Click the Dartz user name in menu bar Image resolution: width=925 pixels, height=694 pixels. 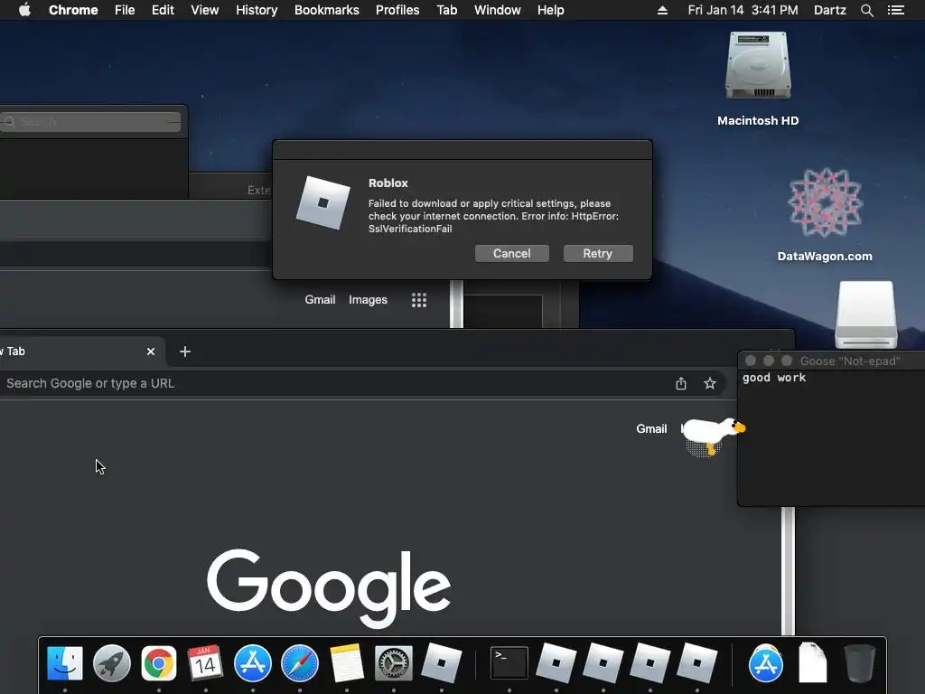click(x=829, y=10)
